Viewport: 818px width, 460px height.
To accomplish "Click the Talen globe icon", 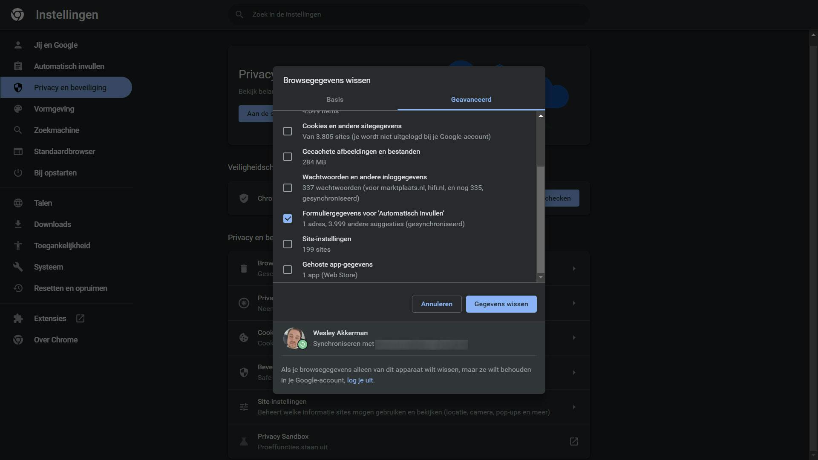I will [x=18, y=203].
